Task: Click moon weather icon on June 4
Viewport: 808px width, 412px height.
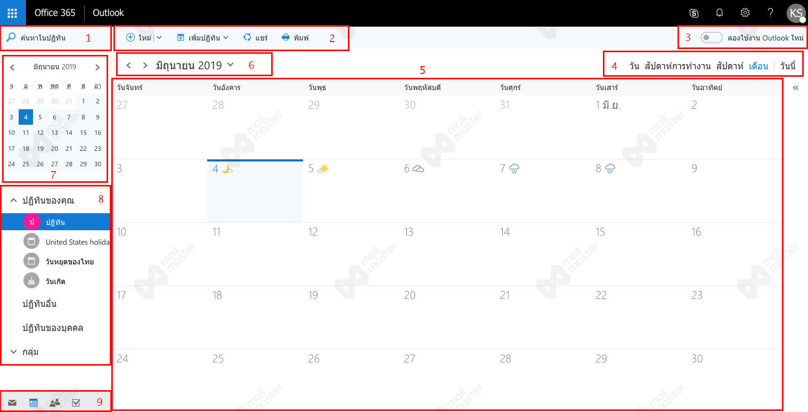Action: (x=227, y=168)
